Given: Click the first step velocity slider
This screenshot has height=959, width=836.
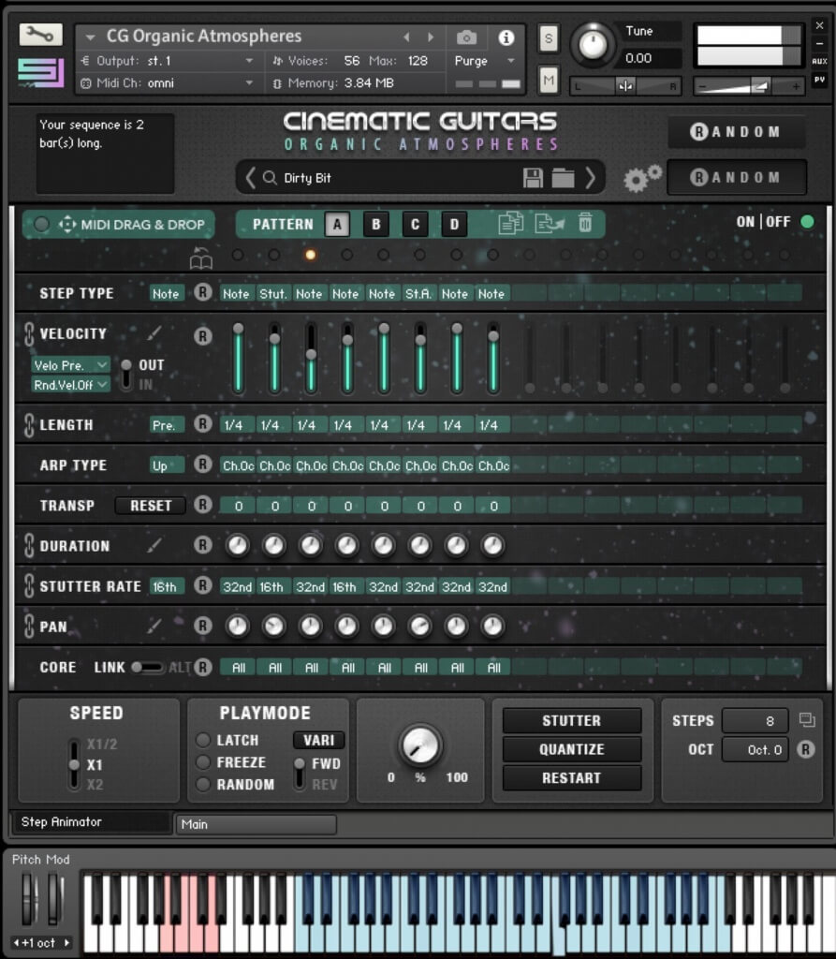Looking at the screenshot, I should pyautogui.click(x=239, y=360).
